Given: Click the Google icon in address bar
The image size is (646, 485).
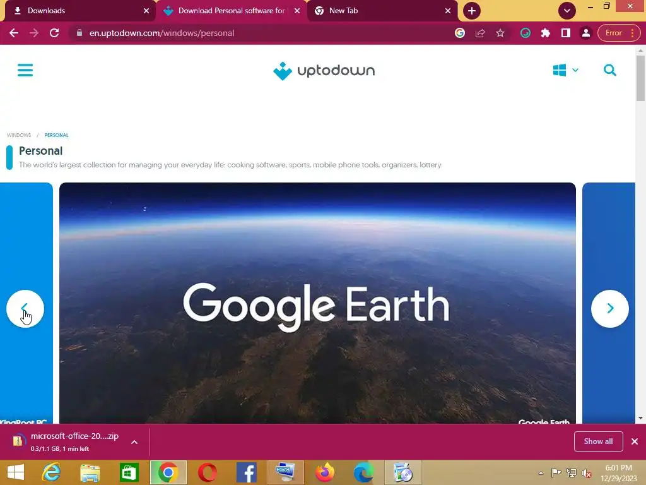Looking at the screenshot, I should [460, 33].
